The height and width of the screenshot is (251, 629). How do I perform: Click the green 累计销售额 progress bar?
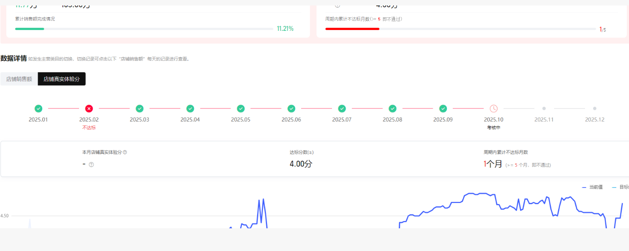30,29
